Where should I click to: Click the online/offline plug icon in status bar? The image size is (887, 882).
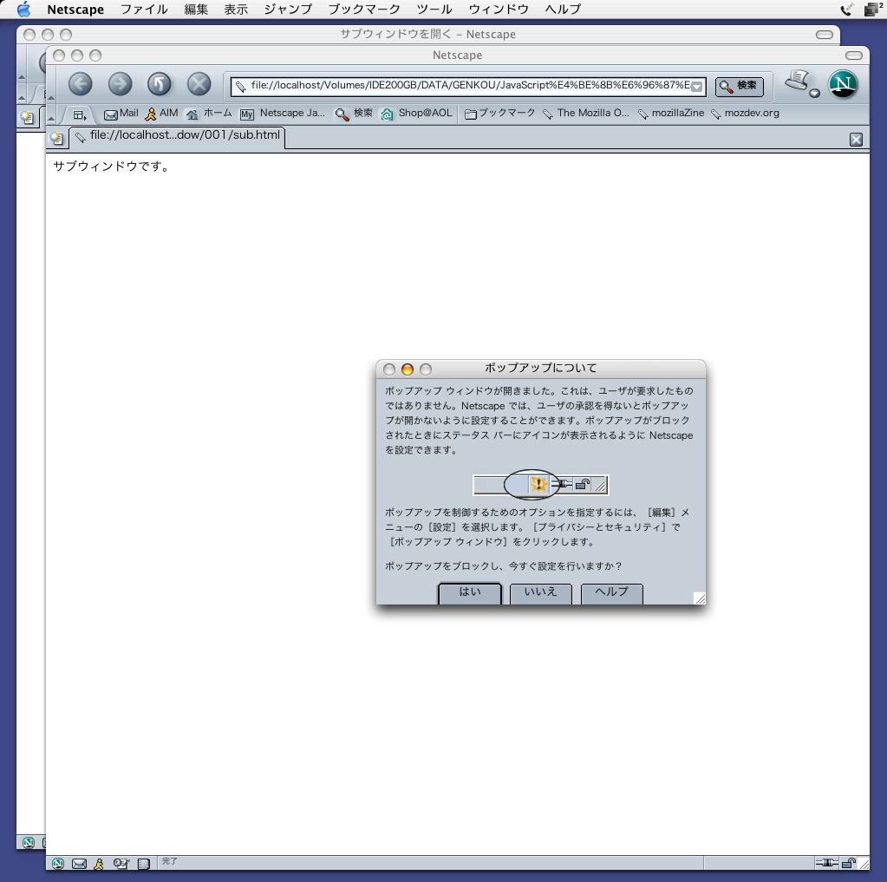[826, 863]
